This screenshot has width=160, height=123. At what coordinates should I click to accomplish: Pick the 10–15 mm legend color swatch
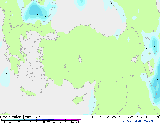[x=33, y=120]
